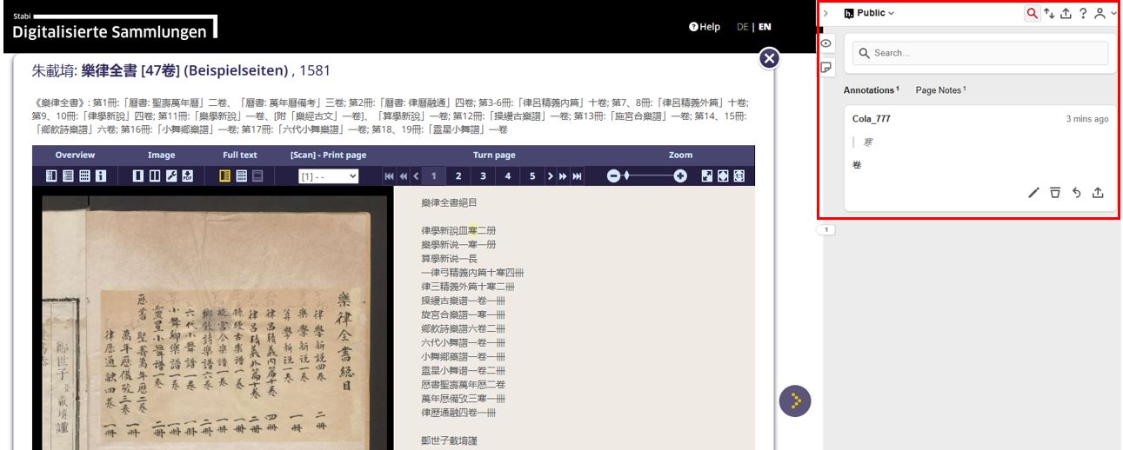
Task: Open the Help link in the header
Action: (705, 27)
